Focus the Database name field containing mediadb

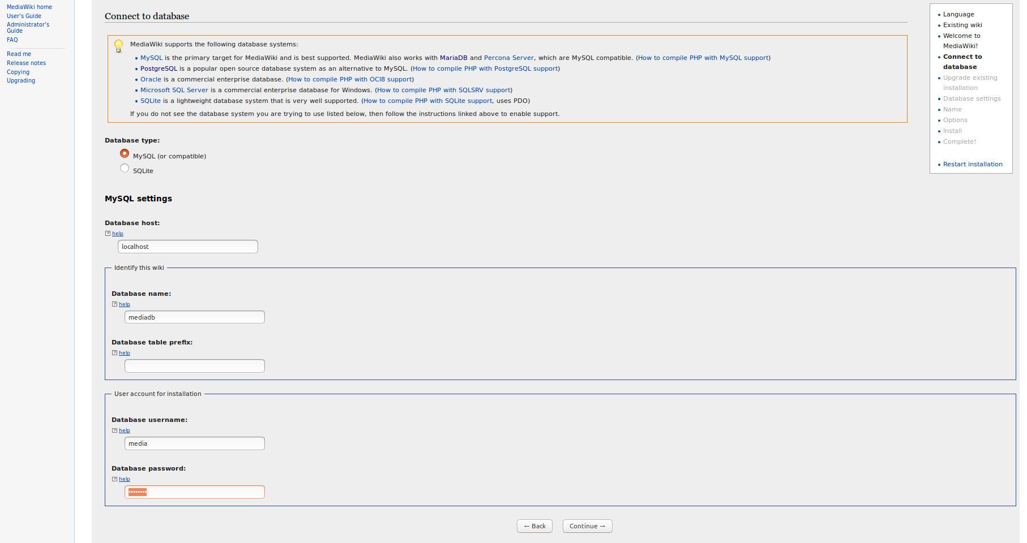pos(195,317)
